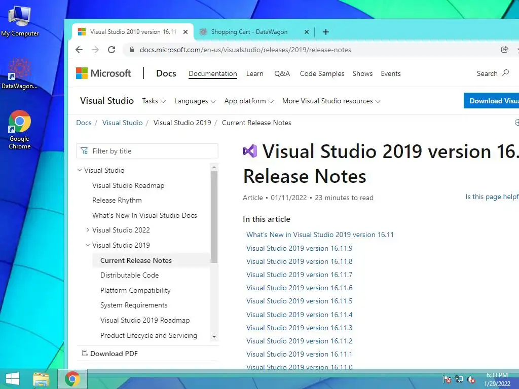Click the browser forward arrow
The image size is (519, 389).
(95, 50)
